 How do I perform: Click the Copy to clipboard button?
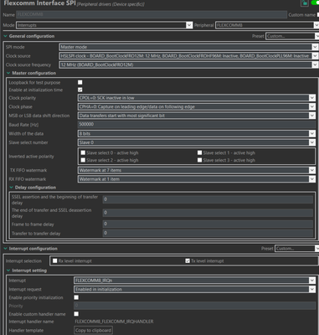click(93, 330)
